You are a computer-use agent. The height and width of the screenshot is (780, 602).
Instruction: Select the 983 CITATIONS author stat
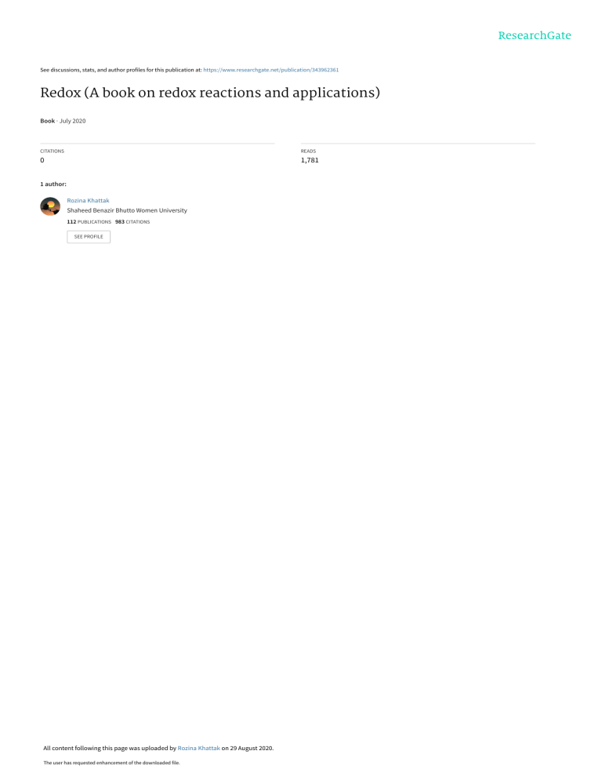coord(132,222)
